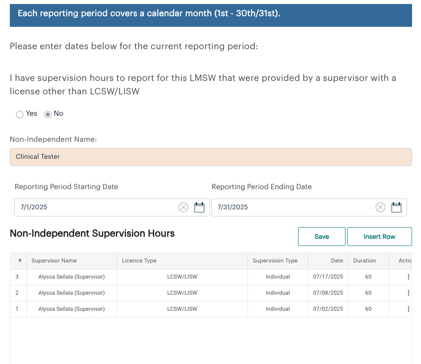Sort by the Supervisor Name column header
Screen dimensions: 421x364
click(x=72, y=261)
